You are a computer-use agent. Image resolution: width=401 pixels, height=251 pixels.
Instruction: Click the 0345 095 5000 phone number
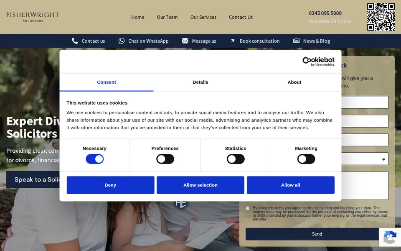[325, 13]
